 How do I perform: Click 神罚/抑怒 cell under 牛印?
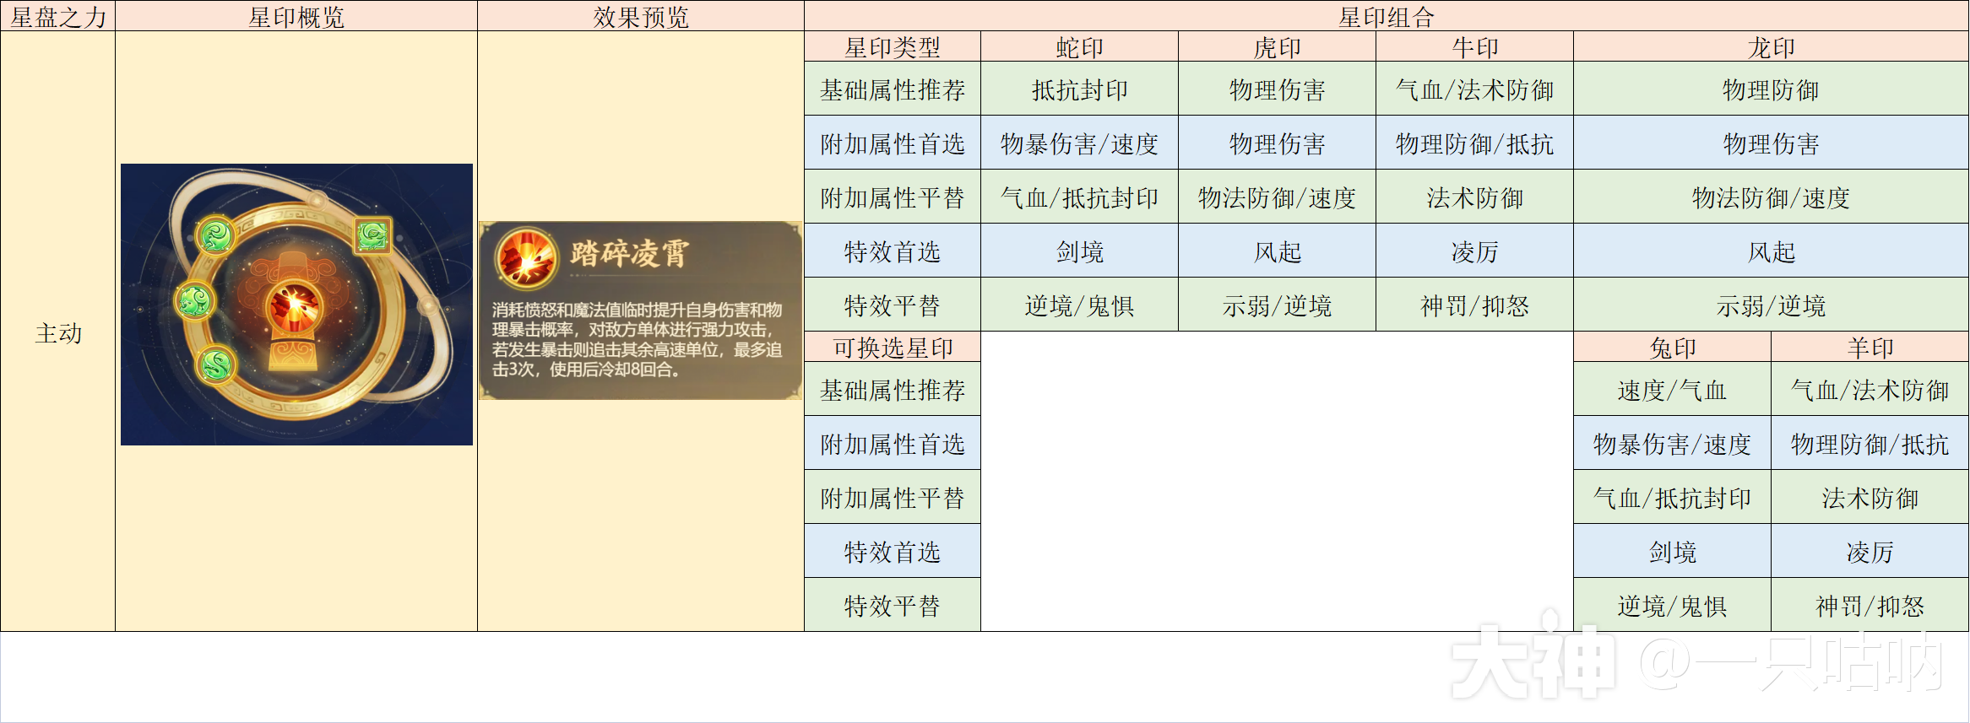[1475, 305]
